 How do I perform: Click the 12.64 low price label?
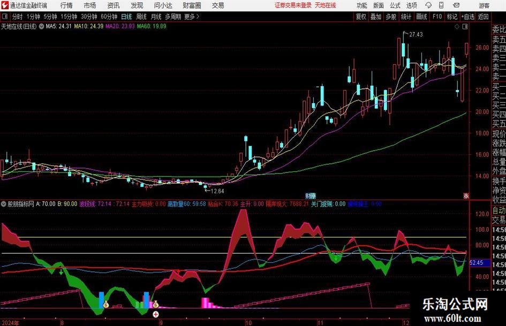tap(217, 191)
